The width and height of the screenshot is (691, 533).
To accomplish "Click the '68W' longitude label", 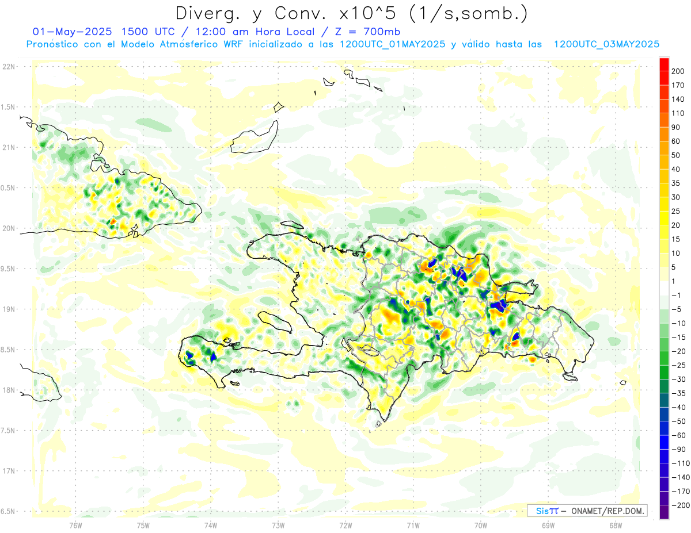I will (x=616, y=525).
